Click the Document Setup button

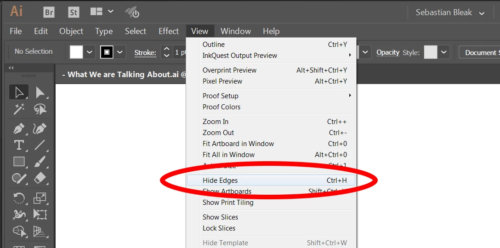pyautogui.click(x=479, y=53)
